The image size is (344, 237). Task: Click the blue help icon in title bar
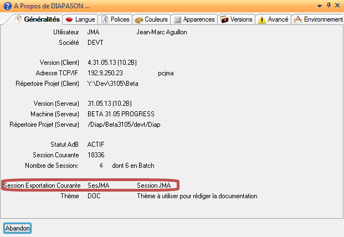6,5
